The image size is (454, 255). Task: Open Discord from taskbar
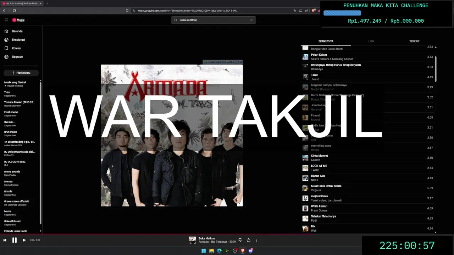[251, 251]
